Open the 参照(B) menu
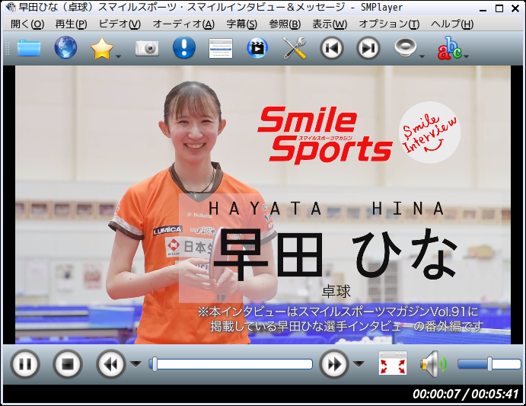The height and width of the screenshot is (406, 526). (x=285, y=24)
